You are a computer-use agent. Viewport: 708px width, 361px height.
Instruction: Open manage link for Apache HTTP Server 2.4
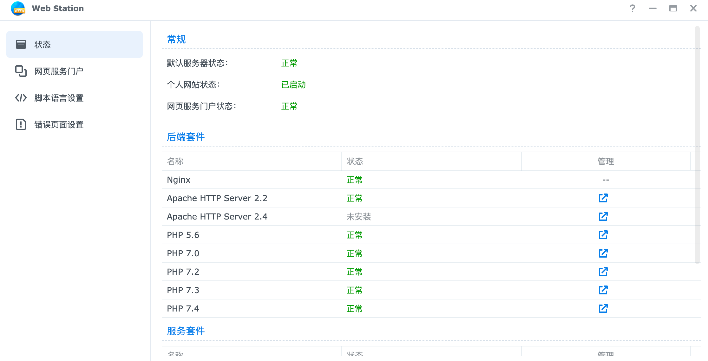603,216
